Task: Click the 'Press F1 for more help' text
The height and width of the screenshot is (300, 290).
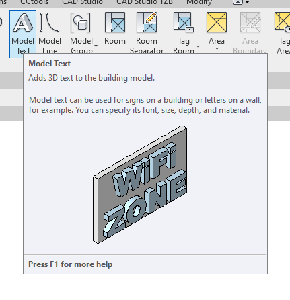Action: pyautogui.click(x=70, y=264)
